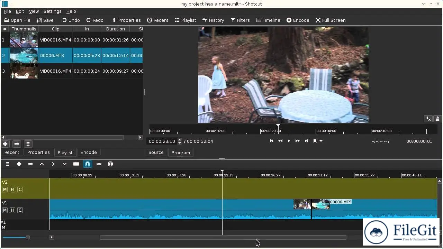Toggle the player zoom fit icon
The image size is (443, 249).
[315, 141]
